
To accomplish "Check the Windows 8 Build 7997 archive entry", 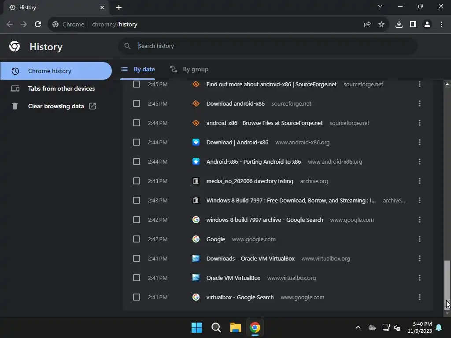I will (x=137, y=200).
